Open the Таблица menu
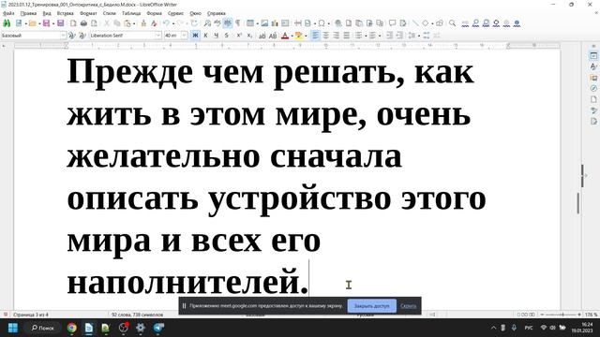This screenshot has width=600, height=337. (131, 13)
